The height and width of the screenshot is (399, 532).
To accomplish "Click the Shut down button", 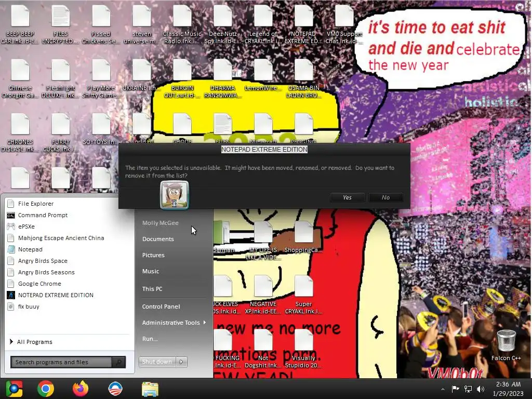I will pos(157,362).
